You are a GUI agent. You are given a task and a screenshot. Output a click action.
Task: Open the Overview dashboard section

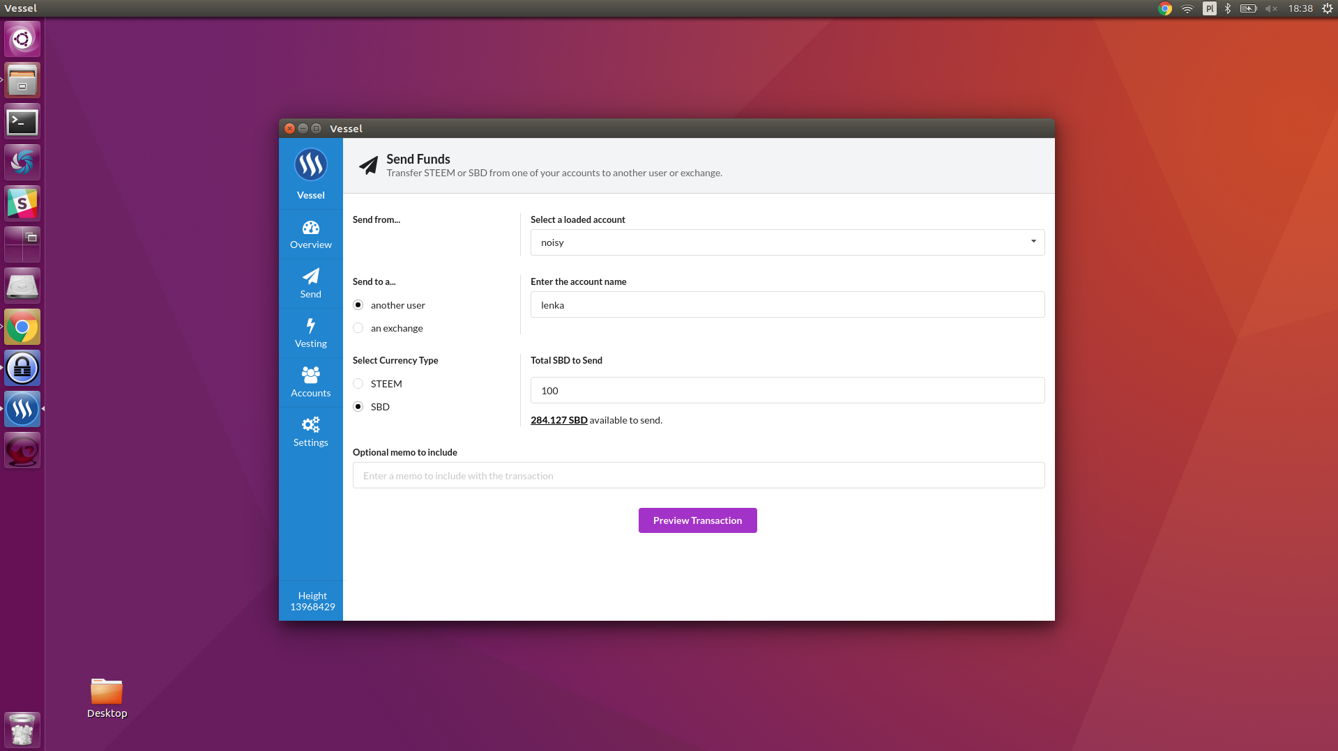pos(311,235)
